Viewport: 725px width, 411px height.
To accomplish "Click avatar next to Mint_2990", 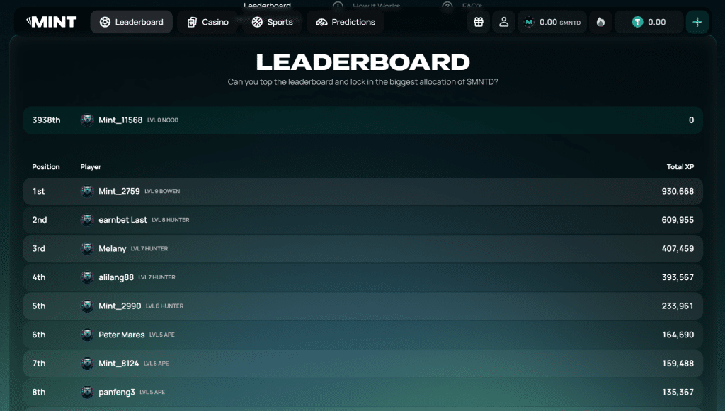I will pyautogui.click(x=87, y=306).
